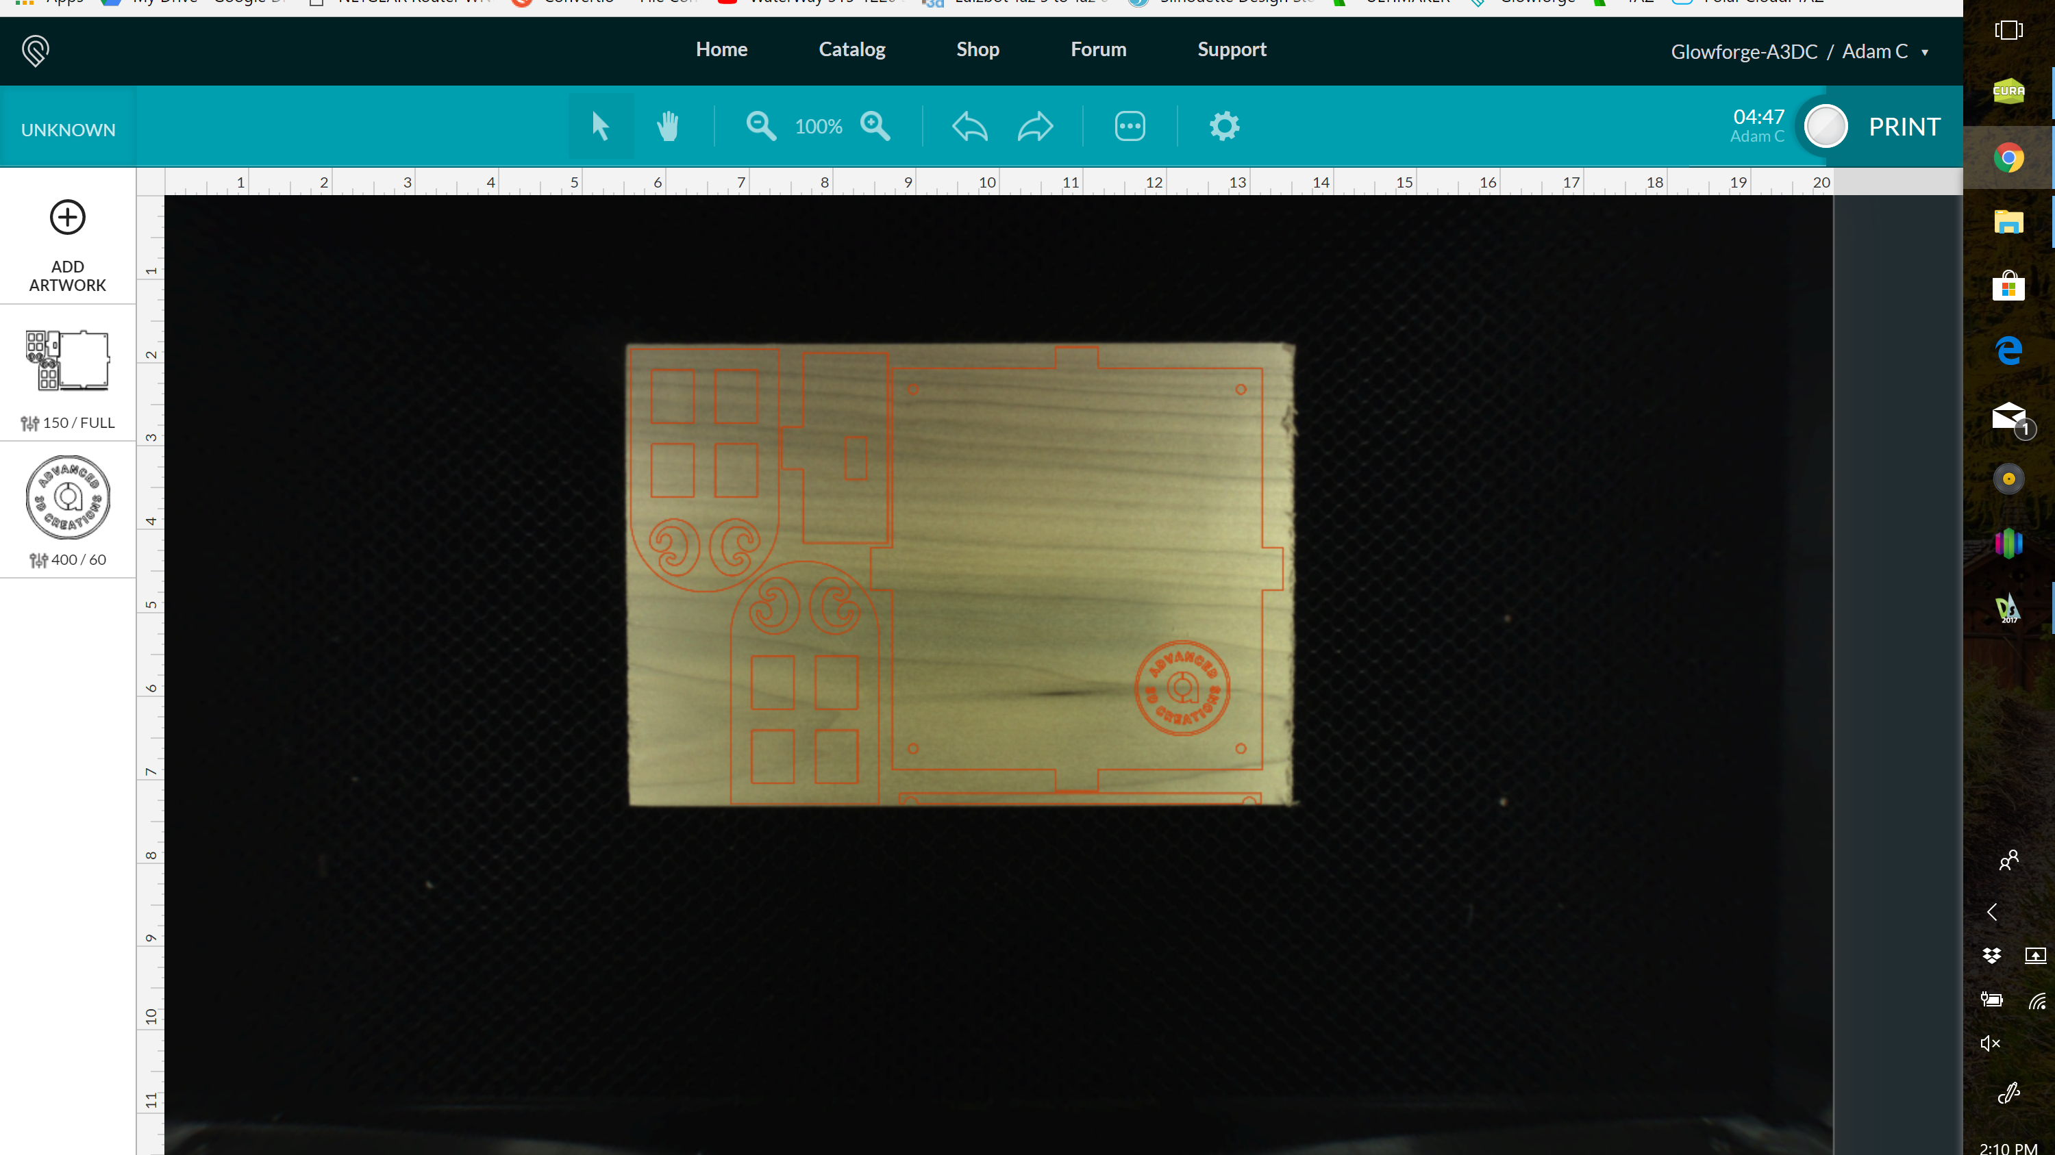Click the Add Artwork plus icon

coord(68,217)
